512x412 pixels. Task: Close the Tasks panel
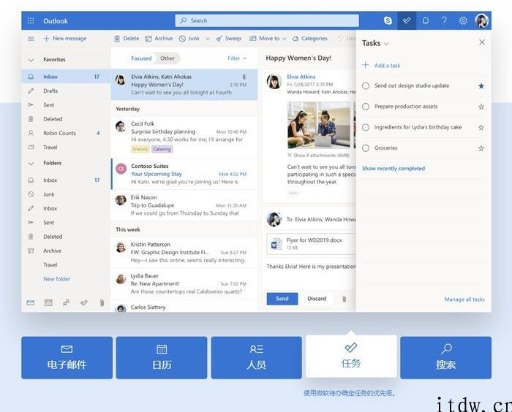(482, 42)
